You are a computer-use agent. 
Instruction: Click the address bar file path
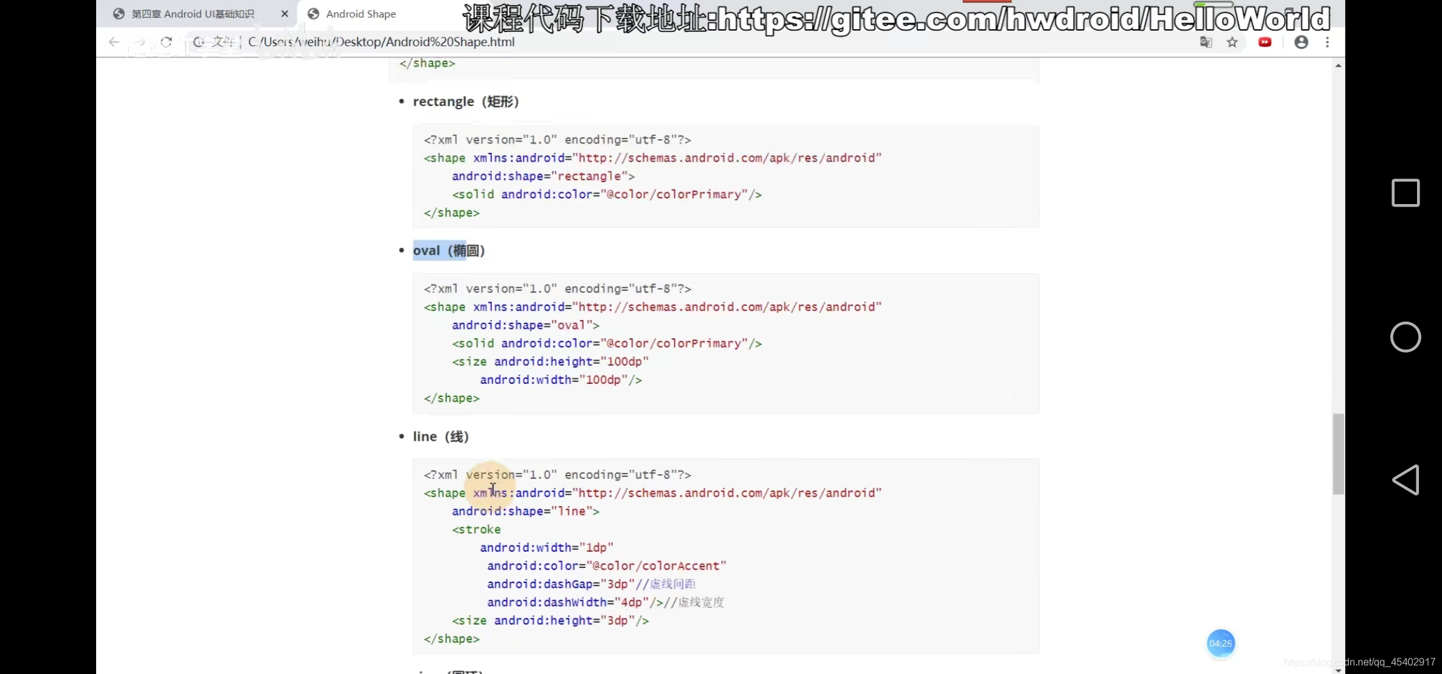coord(381,42)
